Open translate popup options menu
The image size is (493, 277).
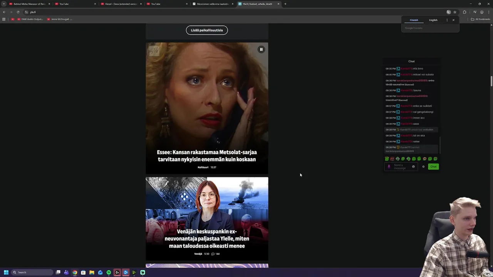(x=447, y=20)
